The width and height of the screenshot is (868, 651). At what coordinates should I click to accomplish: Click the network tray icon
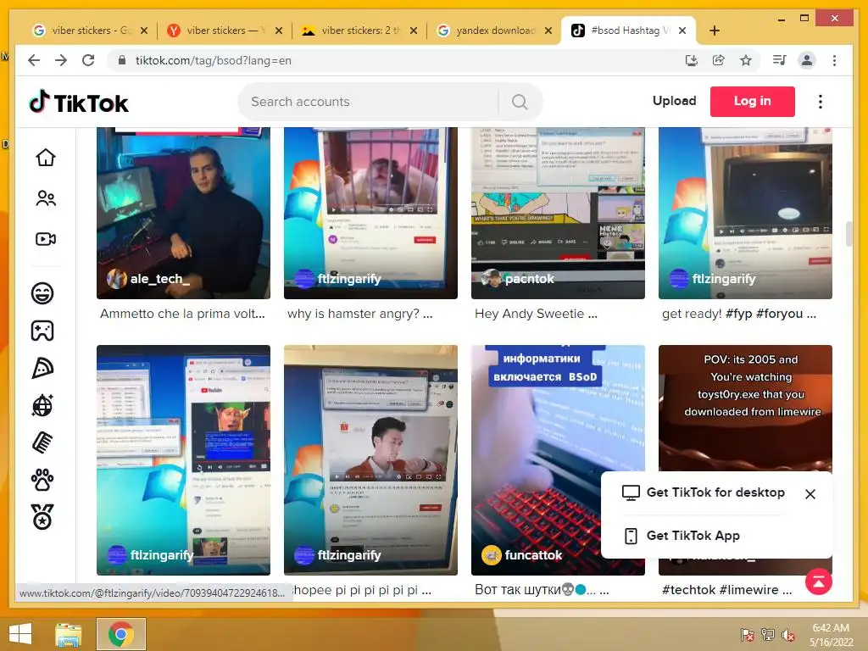click(x=768, y=634)
